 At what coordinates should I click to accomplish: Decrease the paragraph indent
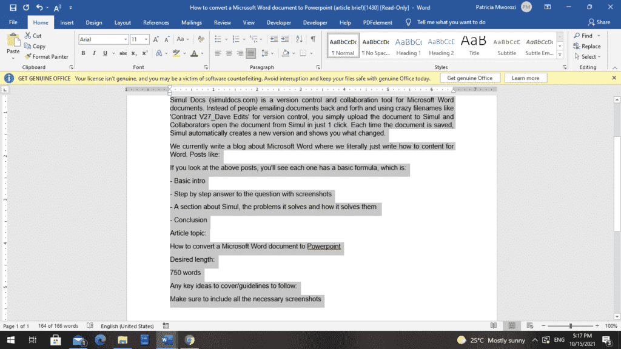pos(274,39)
